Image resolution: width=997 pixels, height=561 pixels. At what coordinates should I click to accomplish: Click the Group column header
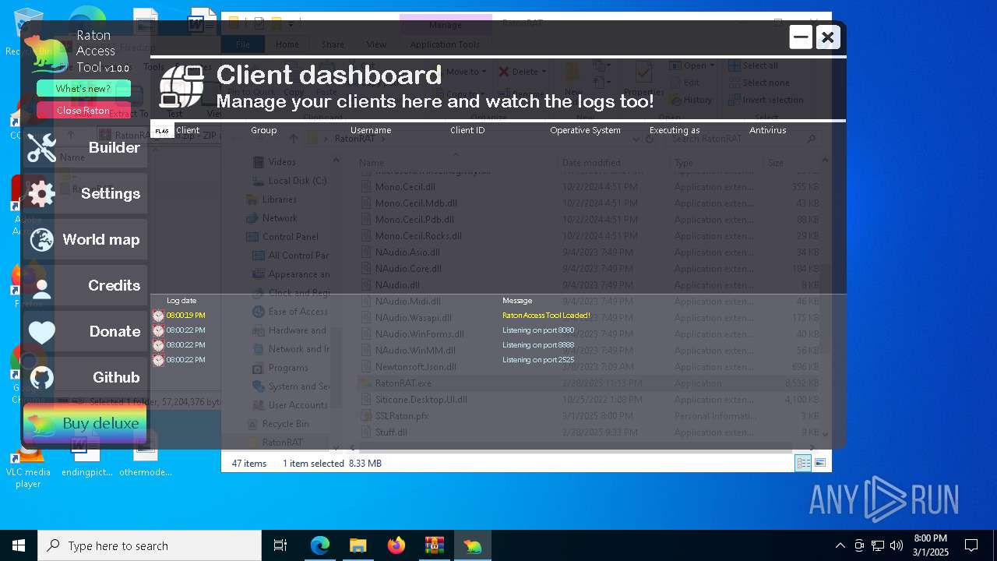tap(264, 131)
